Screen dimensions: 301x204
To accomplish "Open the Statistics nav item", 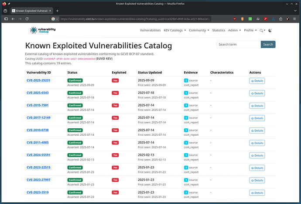I will (219, 30).
